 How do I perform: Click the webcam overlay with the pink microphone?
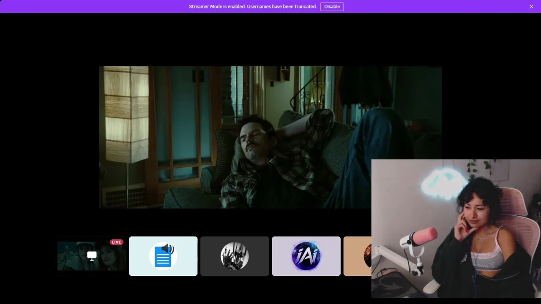456,228
